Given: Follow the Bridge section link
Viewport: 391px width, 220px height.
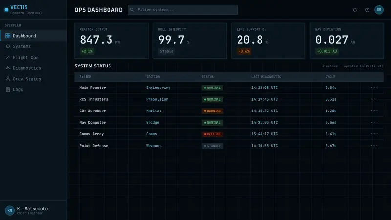Looking at the screenshot, I should click(152, 123).
